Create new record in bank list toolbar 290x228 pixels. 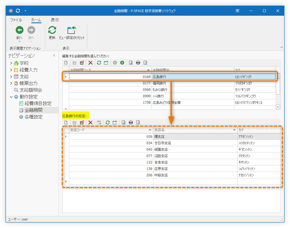(x=66, y=63)
